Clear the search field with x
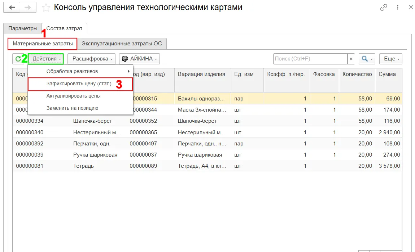Viewport: 415px width, 252px height. (x=351, y=59)
